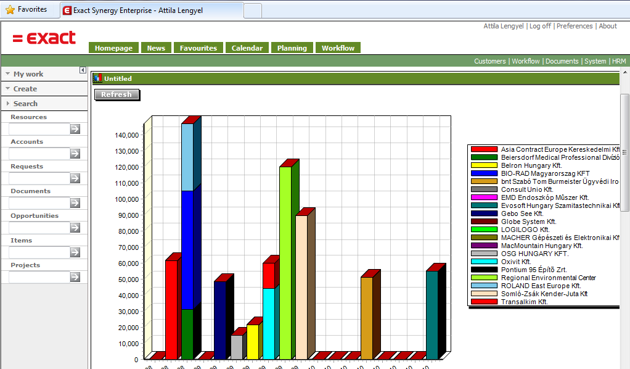
Task: Click the Accounts search input field
Action: [x=39, y=153]
